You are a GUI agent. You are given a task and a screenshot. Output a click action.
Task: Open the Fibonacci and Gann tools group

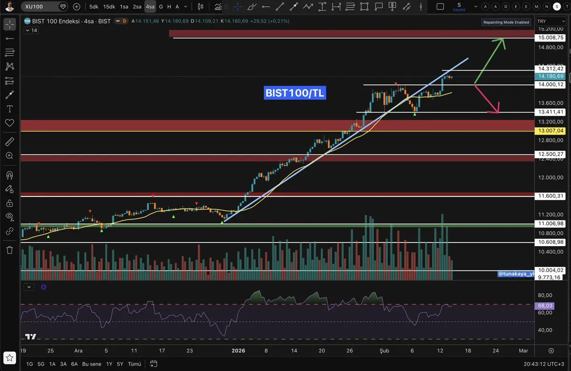tap(10, 52)
